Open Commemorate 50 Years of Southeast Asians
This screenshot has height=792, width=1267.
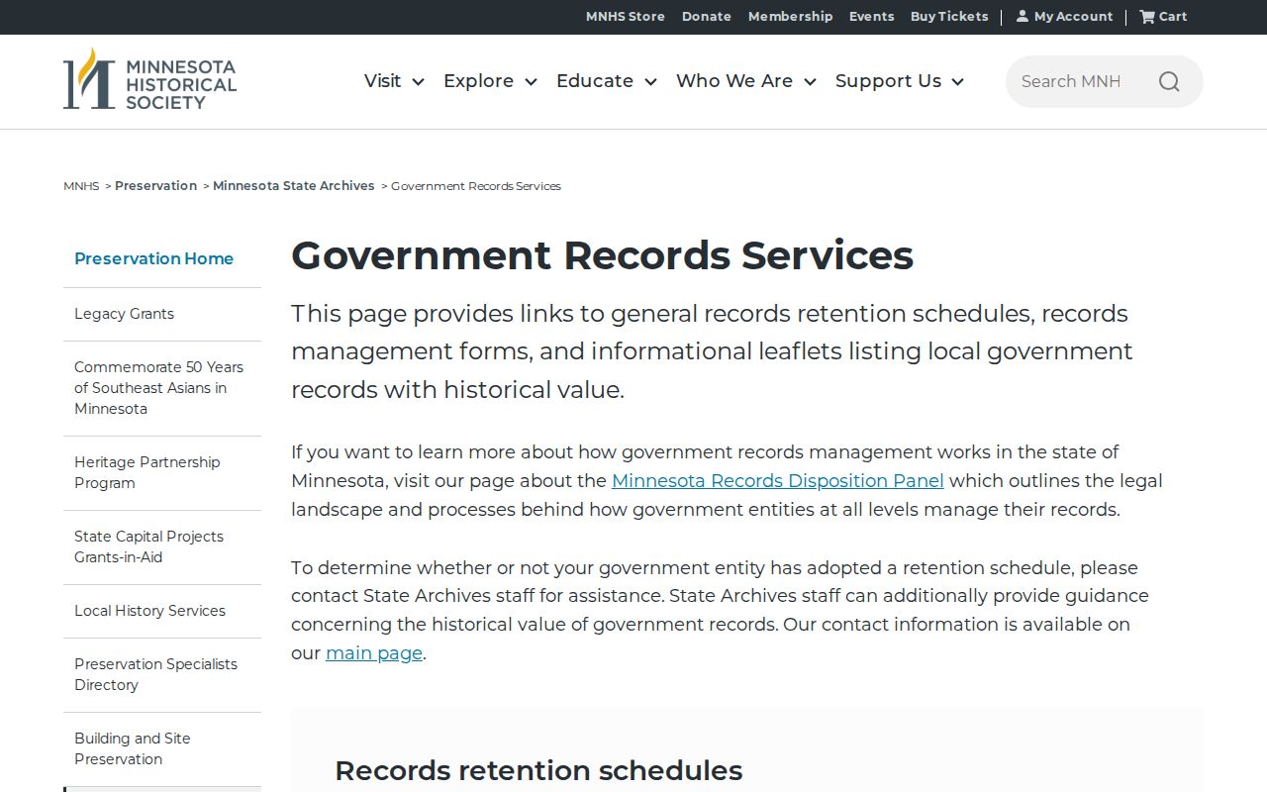pyautogui.click(x=159, y=388)
